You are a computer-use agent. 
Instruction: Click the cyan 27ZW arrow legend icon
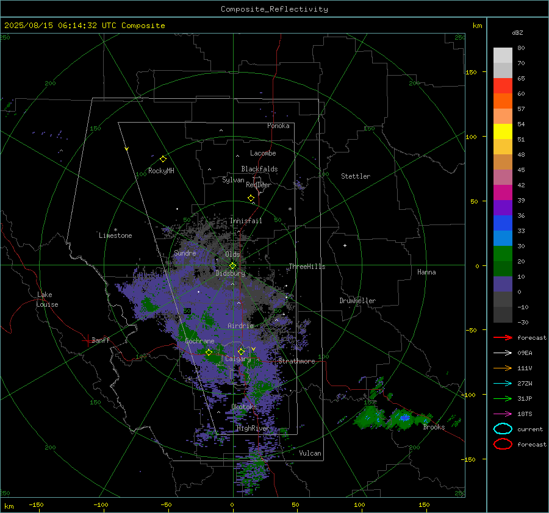[x=503, y=384]
